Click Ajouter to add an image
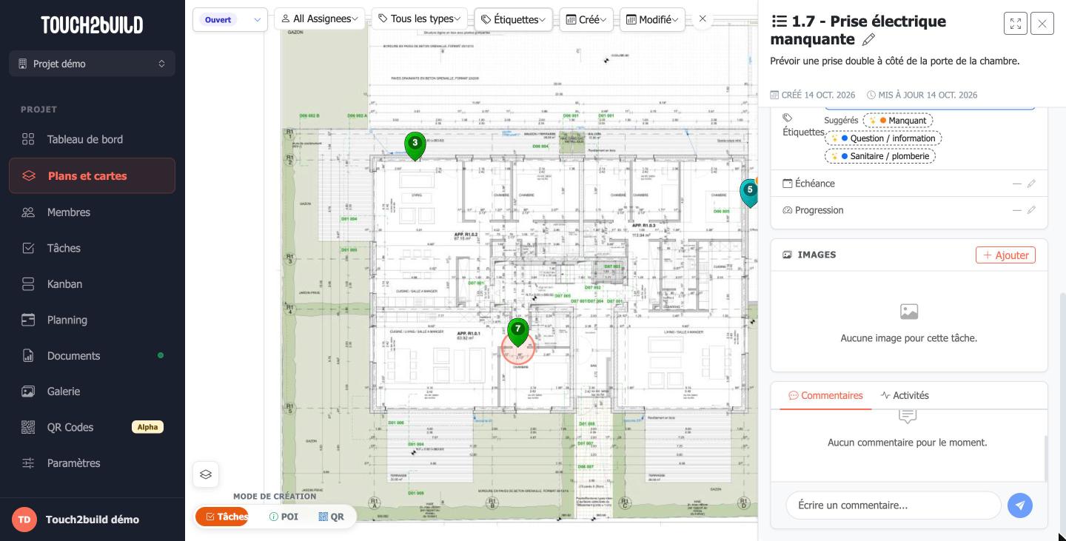Image resolution: width=1066 pixels, height=541 pixels. (x=1005, y=255)
